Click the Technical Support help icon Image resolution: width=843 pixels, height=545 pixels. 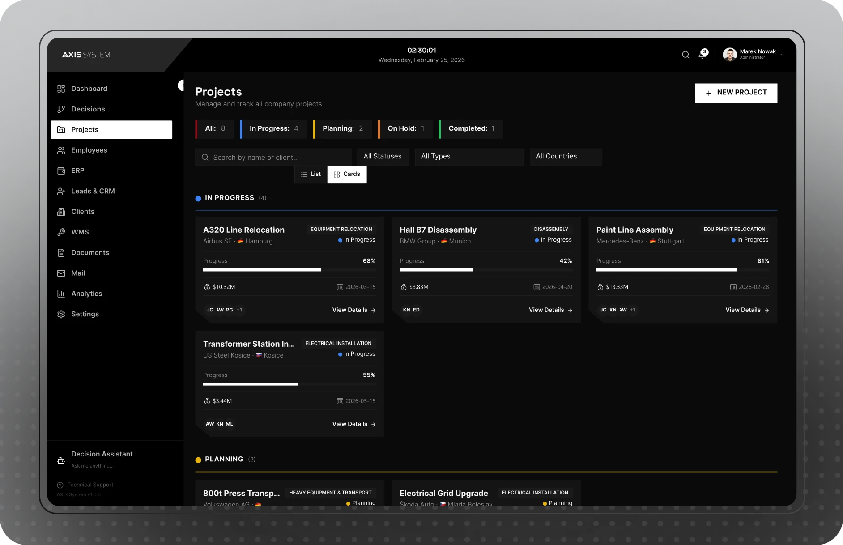coord(60,485)
